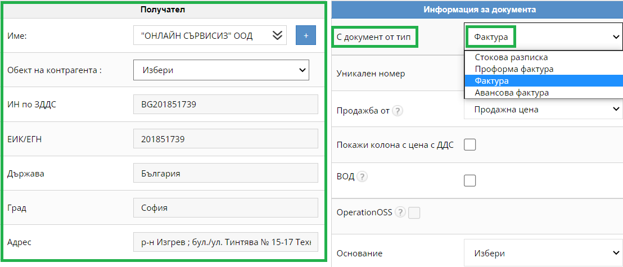Open the help icon next to Продажба от

[398, 111]
